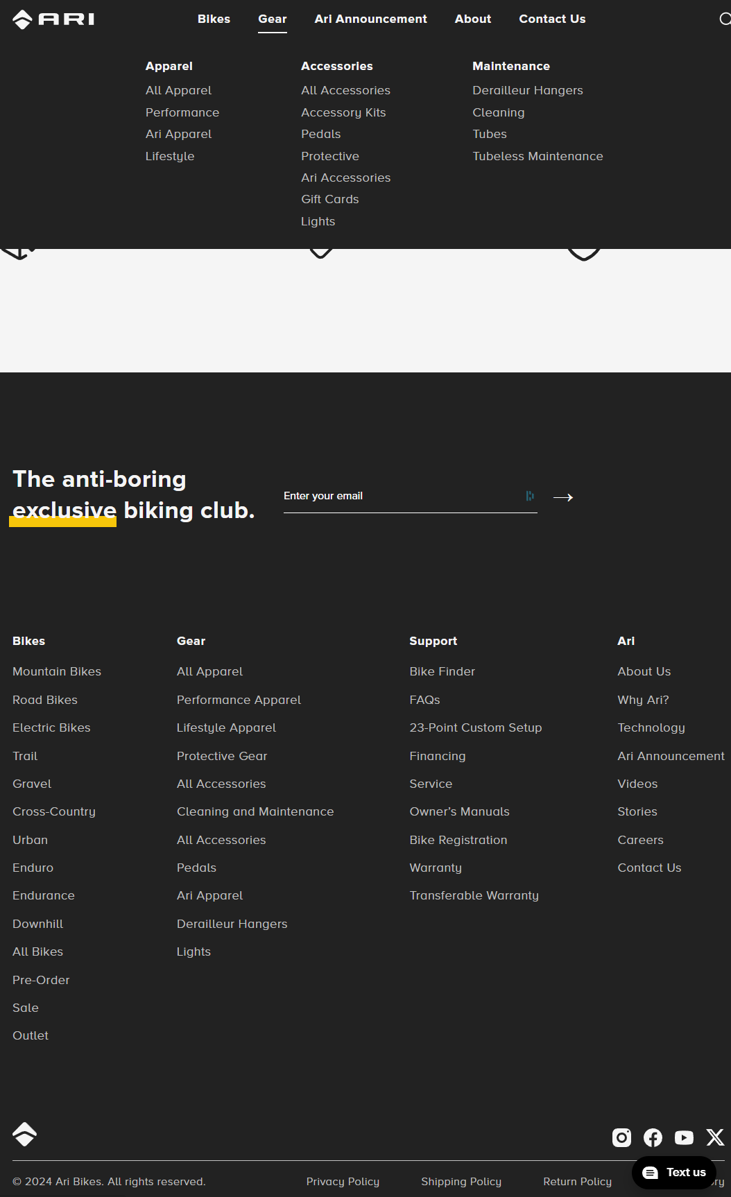Submit email with the arrow icon
731x1197 pixels.
(563, 497)
